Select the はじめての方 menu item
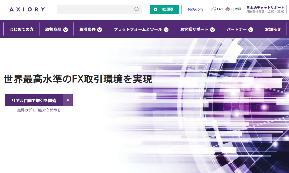Screen dimensions: 289x173 point(21,29)
